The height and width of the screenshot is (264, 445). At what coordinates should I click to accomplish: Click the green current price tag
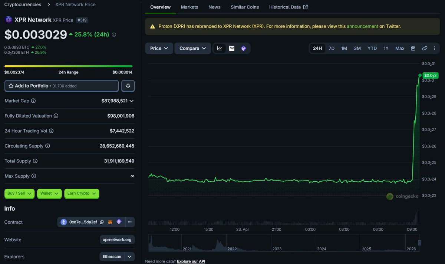click(431, 75)
